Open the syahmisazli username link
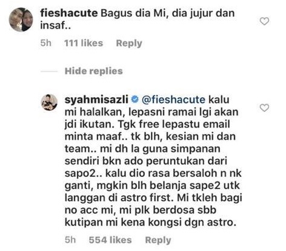 point(96,100)
